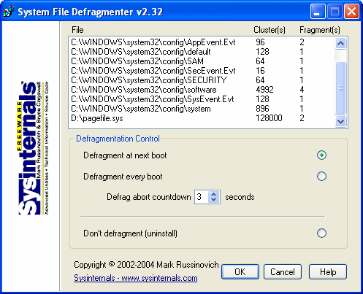Decrease defrag abort countdown with down arrow
The height and width of the screenshot is (294, 363).
point(214,200)
